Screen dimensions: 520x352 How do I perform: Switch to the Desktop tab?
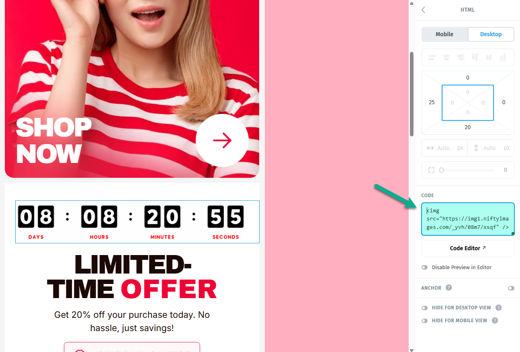tap(491, 34)
